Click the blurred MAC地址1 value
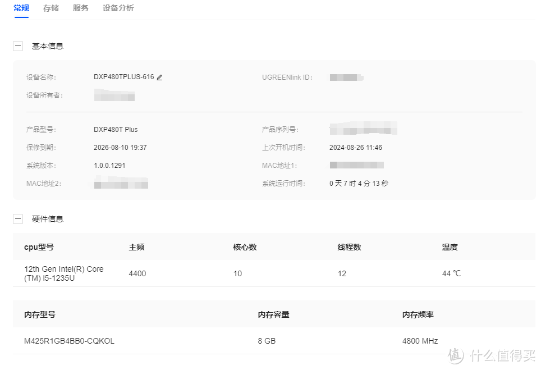 [356, 165]
